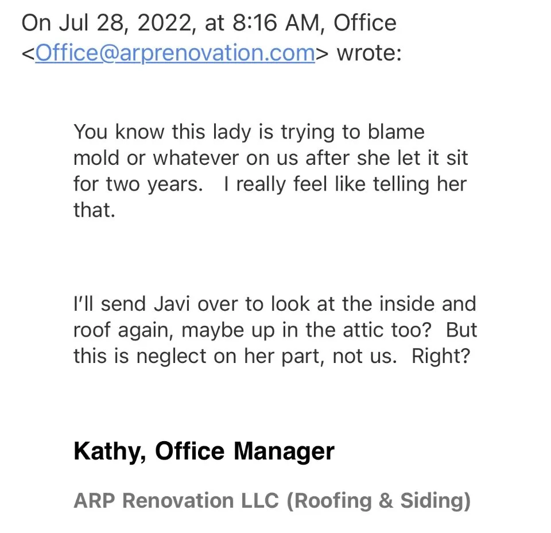Click the "Office Manager" title in signature
The image size is (551, 533).
[245, 451]
